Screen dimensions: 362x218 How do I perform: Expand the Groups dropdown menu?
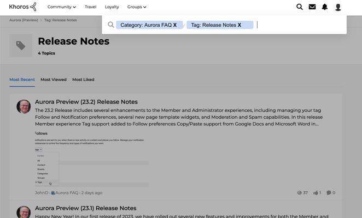(x=137, y=7)
